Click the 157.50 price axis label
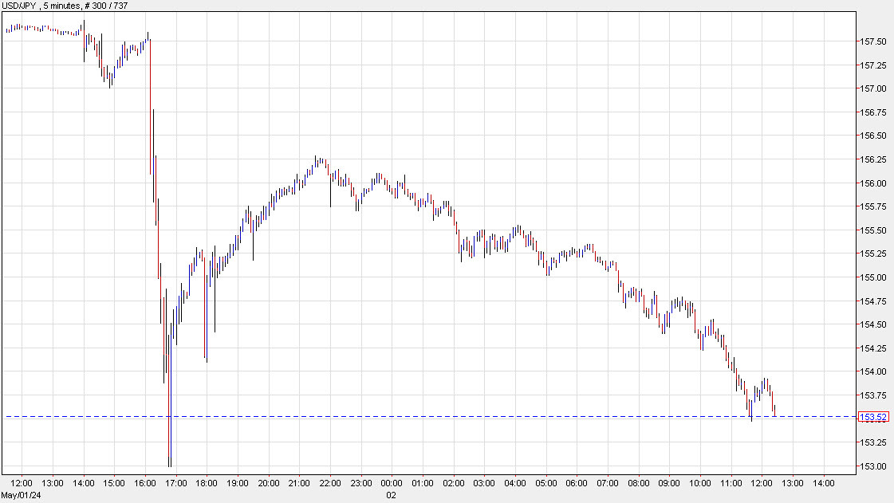Screen dimensions: 894x503 point(873,41)
